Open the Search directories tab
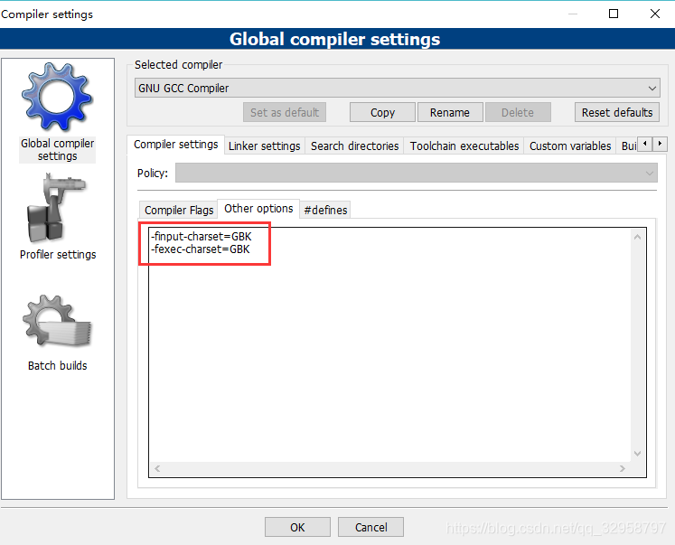Screen dimensions: 675x545 (355, 146)
